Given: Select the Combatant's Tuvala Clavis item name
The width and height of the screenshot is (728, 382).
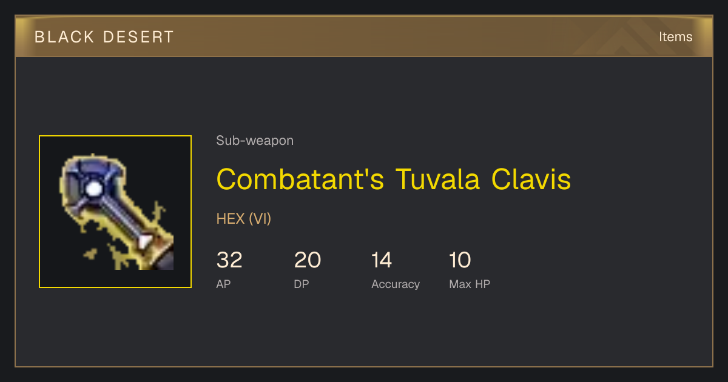Looking at the screenshot, I should [394, 179].
